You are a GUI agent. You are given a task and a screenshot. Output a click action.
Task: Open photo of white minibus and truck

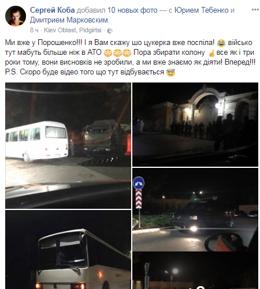(68, 145)
